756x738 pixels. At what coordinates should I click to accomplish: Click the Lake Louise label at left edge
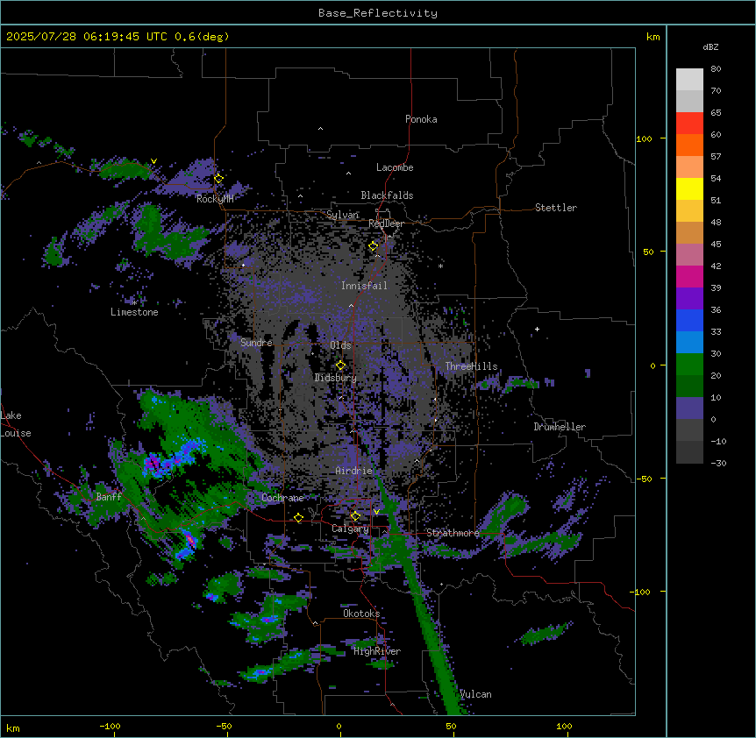(x=16, y=424)
